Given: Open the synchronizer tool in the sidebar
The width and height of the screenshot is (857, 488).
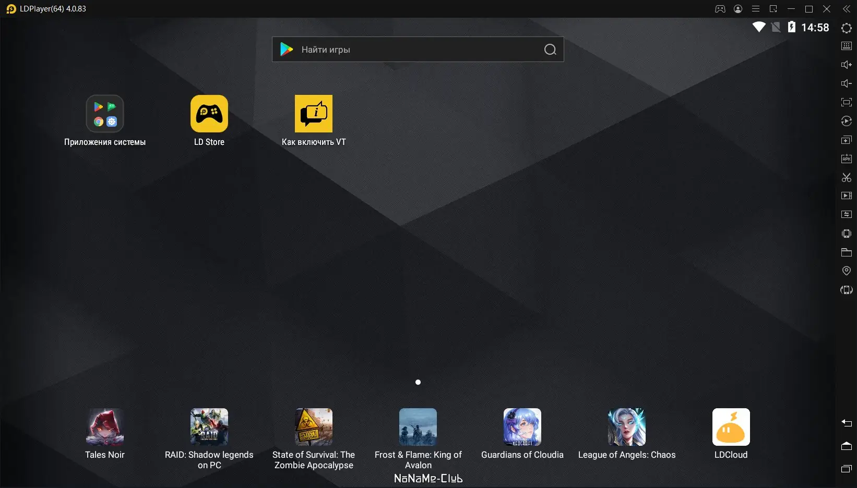Looking at the screenshot, I should click(847, 214).
